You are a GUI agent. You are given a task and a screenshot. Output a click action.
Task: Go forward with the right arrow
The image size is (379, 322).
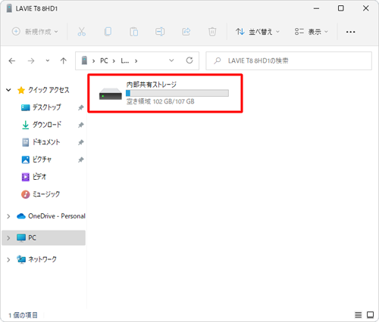(31, 60)
